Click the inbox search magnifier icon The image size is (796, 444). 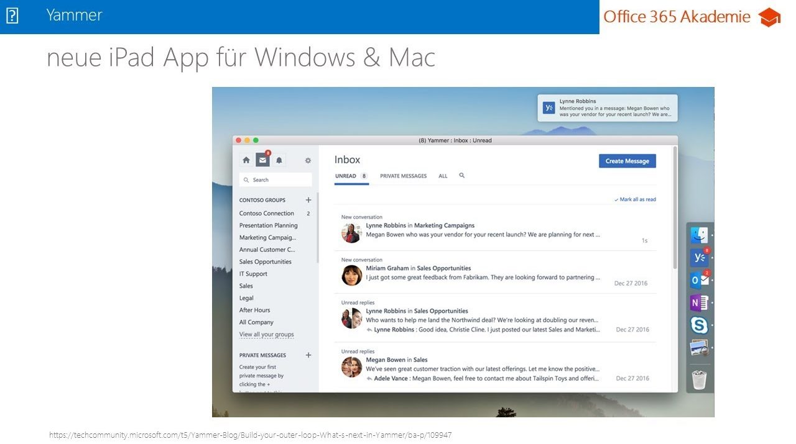tap(462, 176)
